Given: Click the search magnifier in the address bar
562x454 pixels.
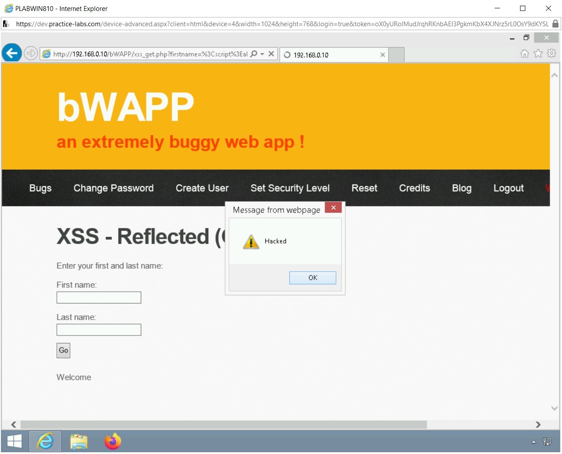Looking at the screenshot, I should pyautogui.click(x=253, y=53).
